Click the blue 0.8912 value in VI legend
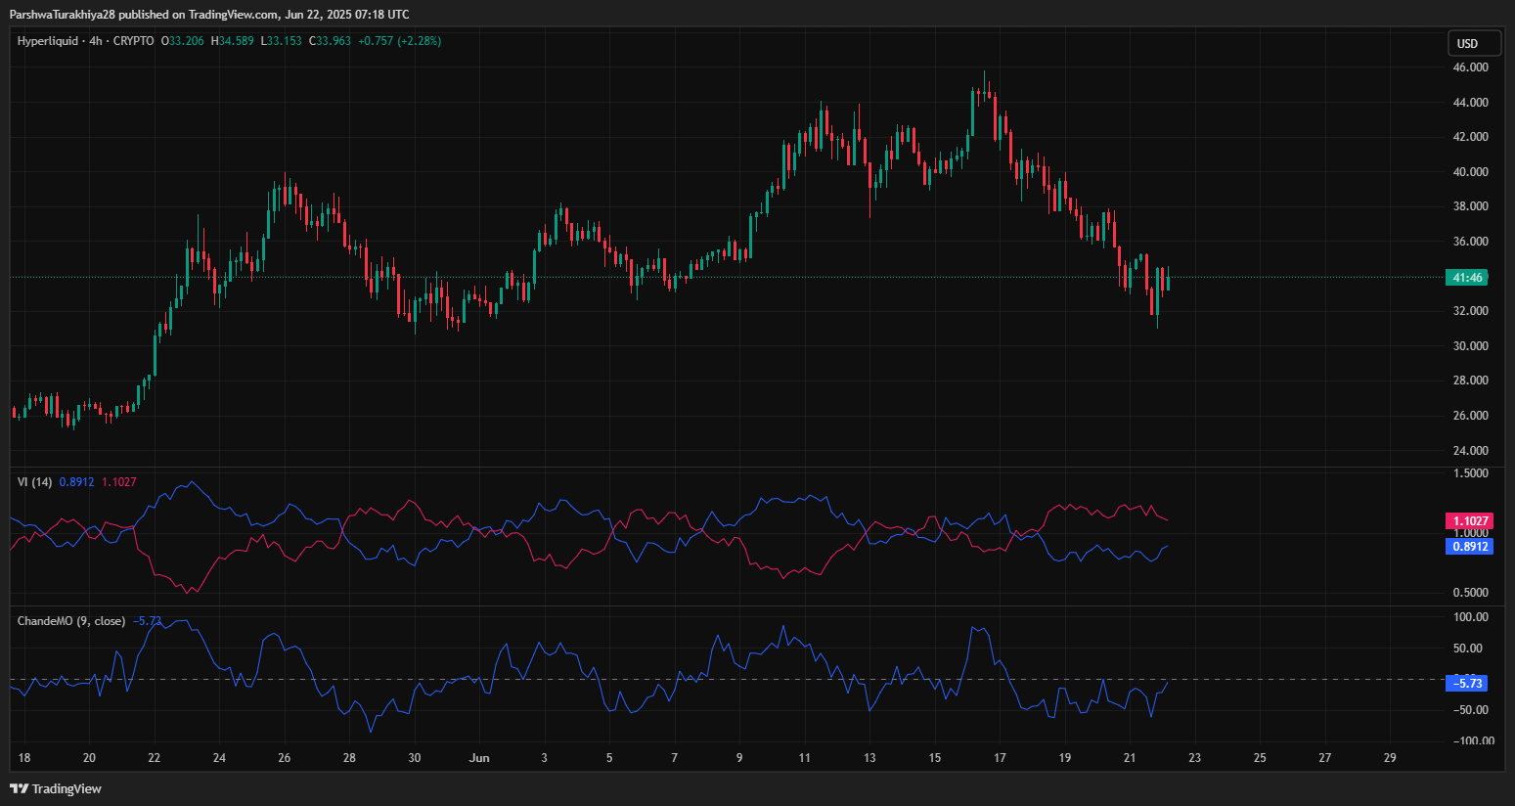 pyautogui.click(x=77, y=482)
